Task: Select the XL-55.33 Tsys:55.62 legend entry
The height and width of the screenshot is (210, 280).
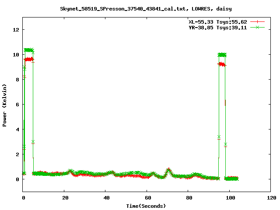Action: click(218, 22)
